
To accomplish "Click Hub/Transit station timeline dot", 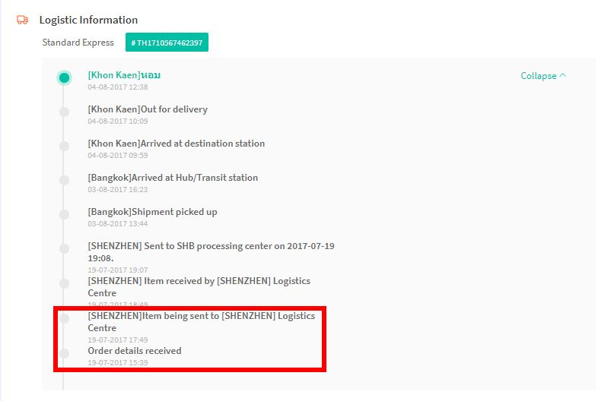I will 64,181.
